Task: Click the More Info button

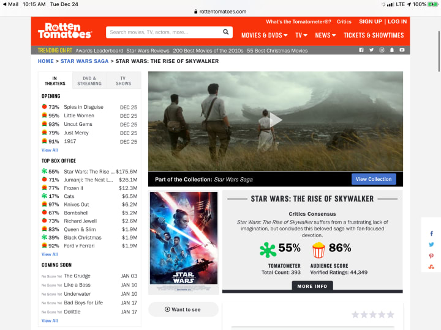Action: pos(312,286)
